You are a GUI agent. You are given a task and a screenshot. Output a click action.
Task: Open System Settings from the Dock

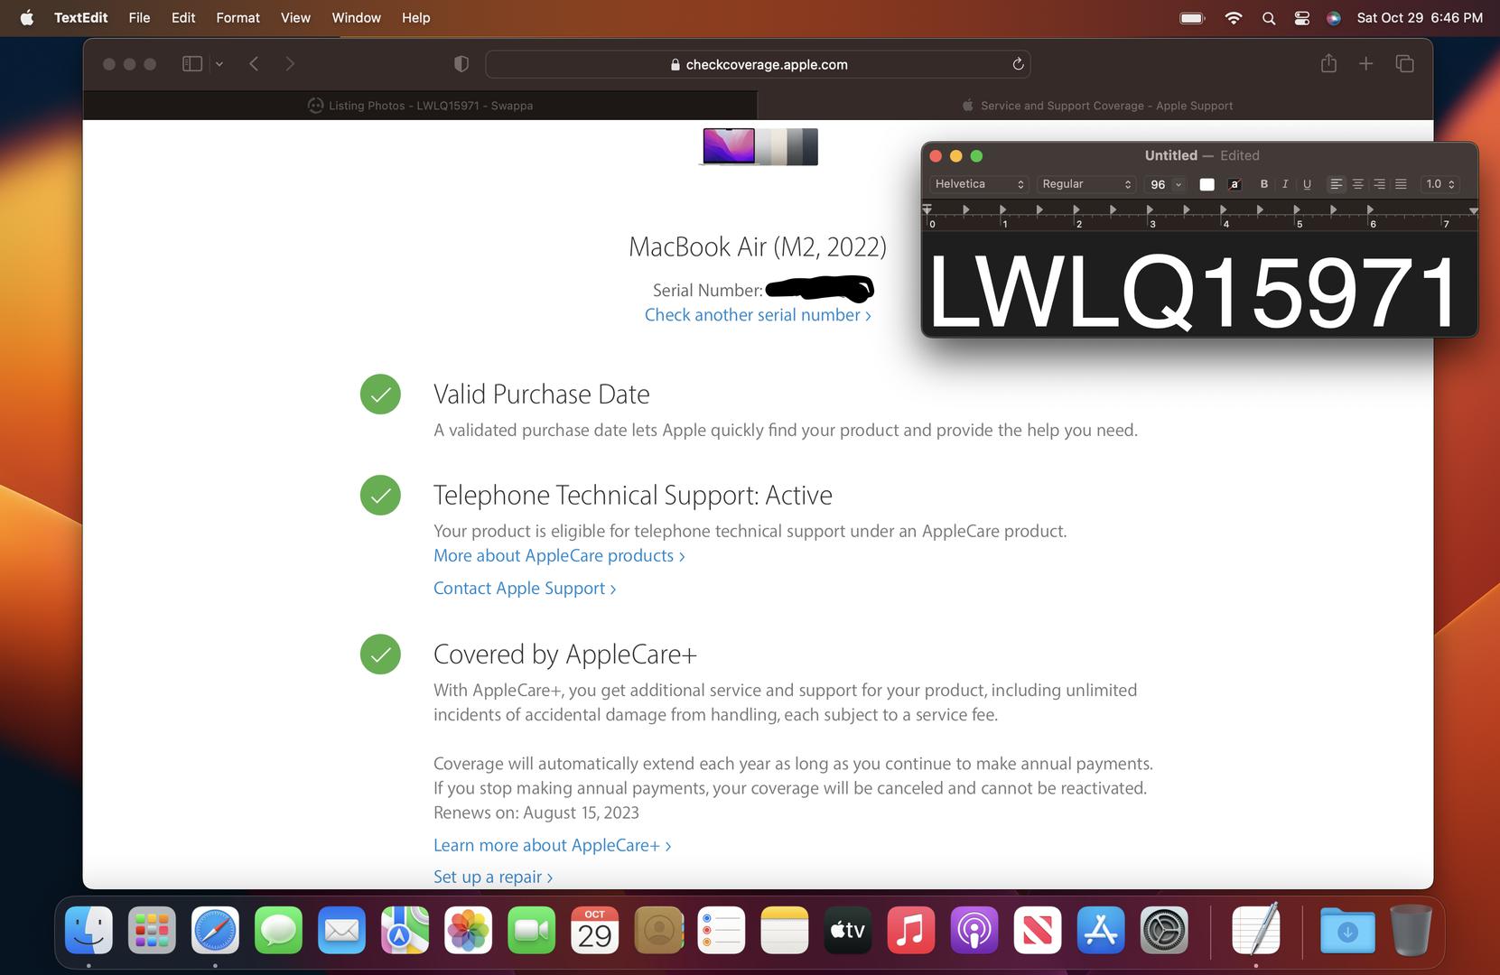tap(1164, 931)
